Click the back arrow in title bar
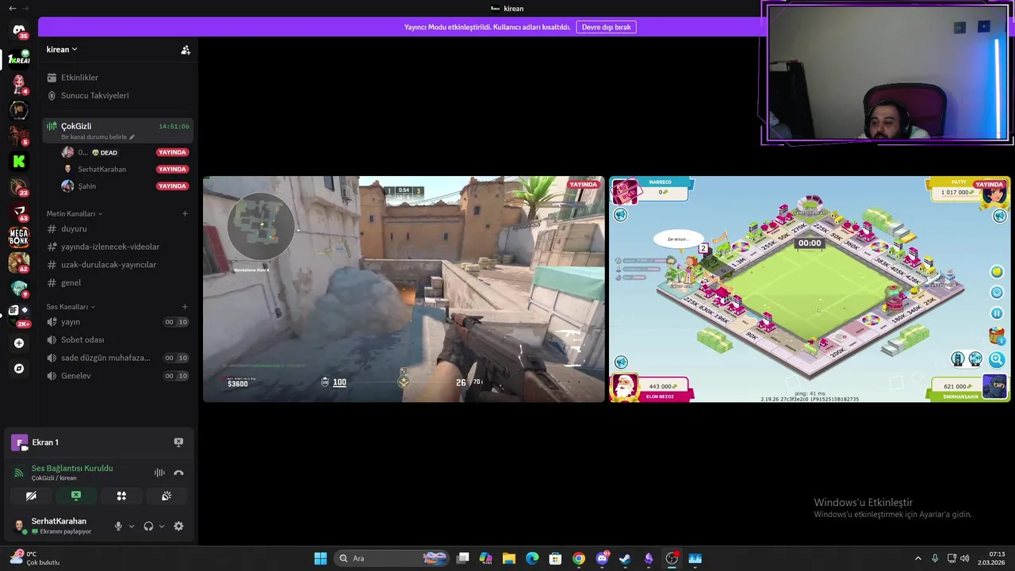The height and width of the screenshot is (571, 1015). point(12,8)
